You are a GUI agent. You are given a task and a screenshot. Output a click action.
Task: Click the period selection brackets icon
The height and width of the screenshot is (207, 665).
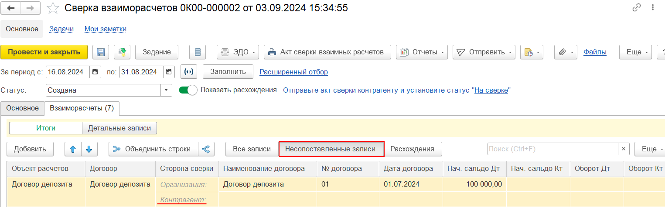click(x=189, y=72)
